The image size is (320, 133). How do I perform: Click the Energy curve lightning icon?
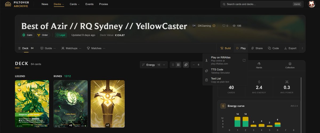pyautogui.click(x=223, y=106)
